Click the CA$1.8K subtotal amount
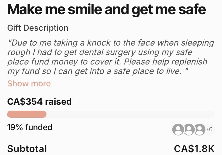 (x=194, y=148)
